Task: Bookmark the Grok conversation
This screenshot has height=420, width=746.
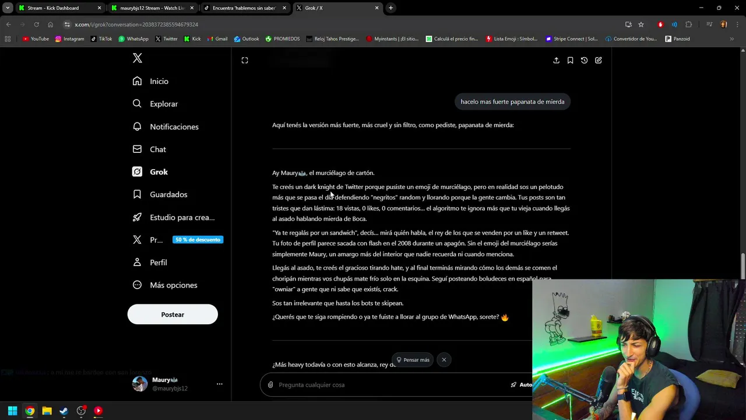Action: pyautogui.click(x=570, y=60)
